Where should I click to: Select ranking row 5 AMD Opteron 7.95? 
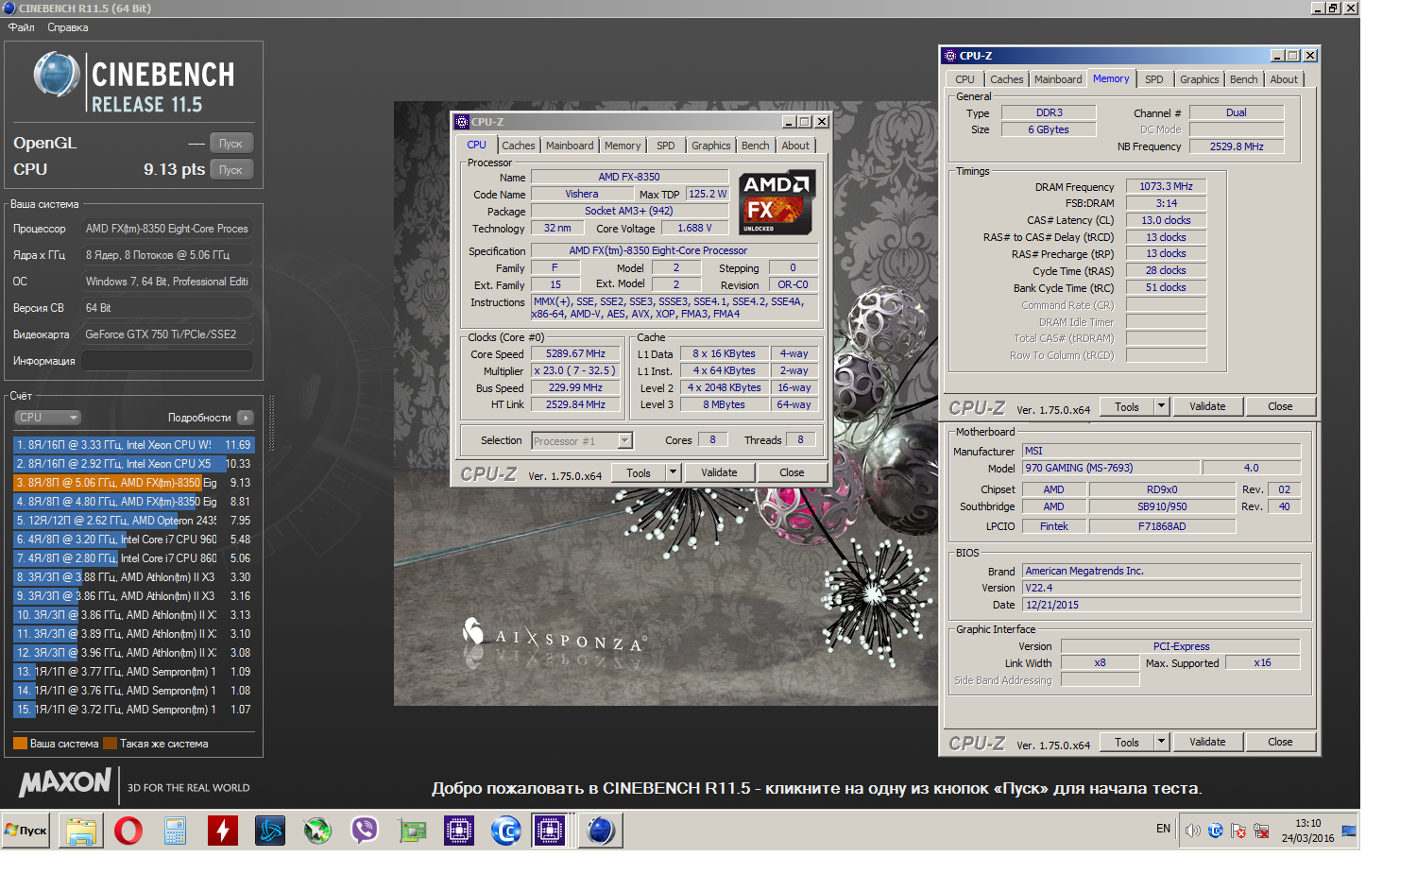[133, 520]
